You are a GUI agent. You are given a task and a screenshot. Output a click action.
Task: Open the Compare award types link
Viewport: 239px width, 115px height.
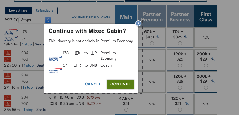point(91,16)
